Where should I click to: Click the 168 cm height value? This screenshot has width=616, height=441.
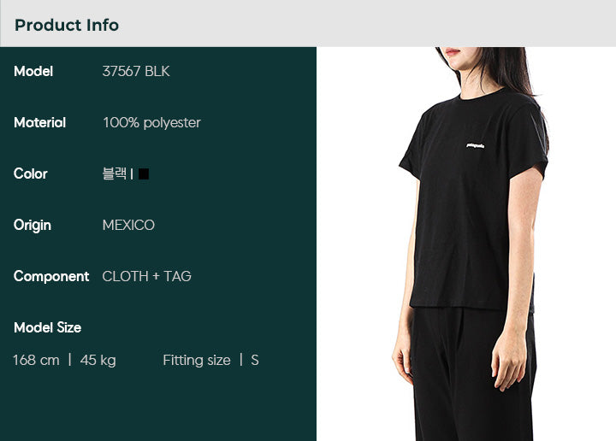click(36, 360)
